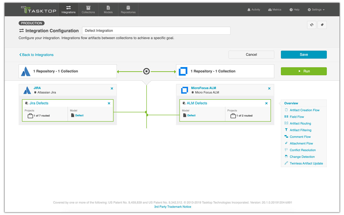344x215 pixels.
Task: Open Artifact Filtering
Action: click(301, 130)
